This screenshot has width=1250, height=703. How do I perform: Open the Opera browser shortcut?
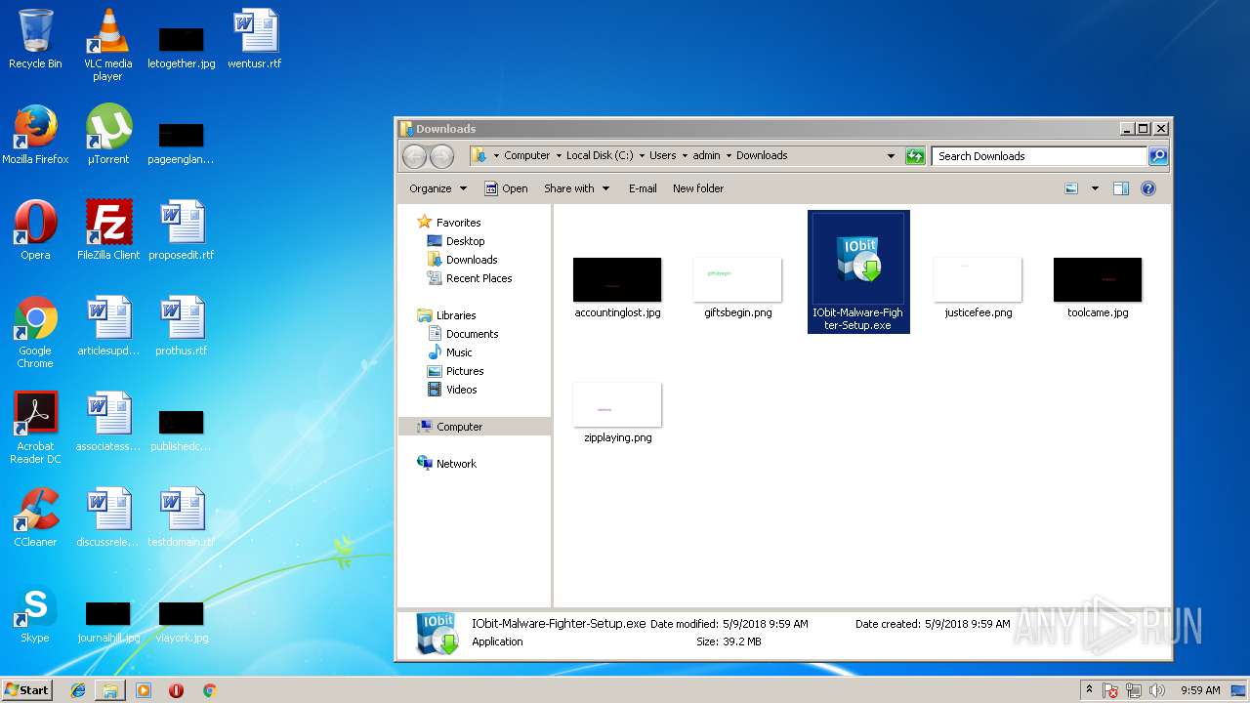point(35,231)
